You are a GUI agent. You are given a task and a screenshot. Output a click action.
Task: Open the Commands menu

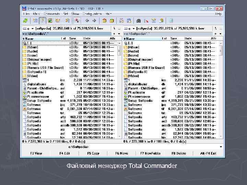(x=52, y=14)
